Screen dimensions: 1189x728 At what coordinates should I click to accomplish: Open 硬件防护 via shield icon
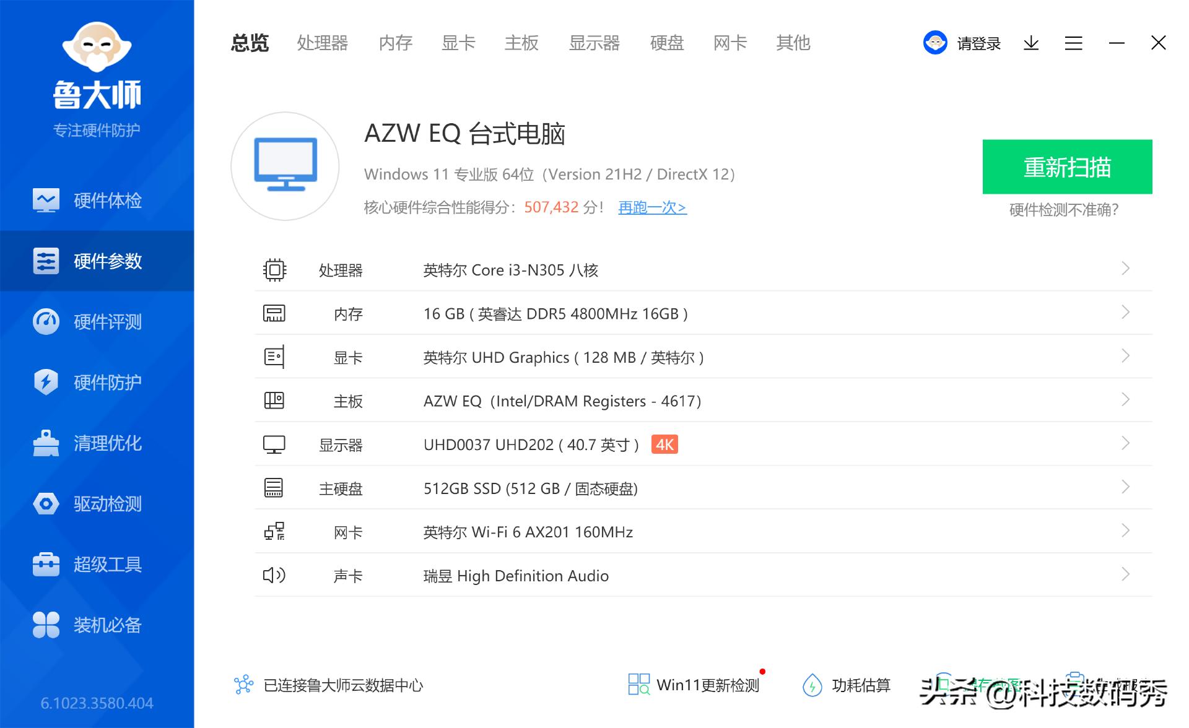point(45,382)
